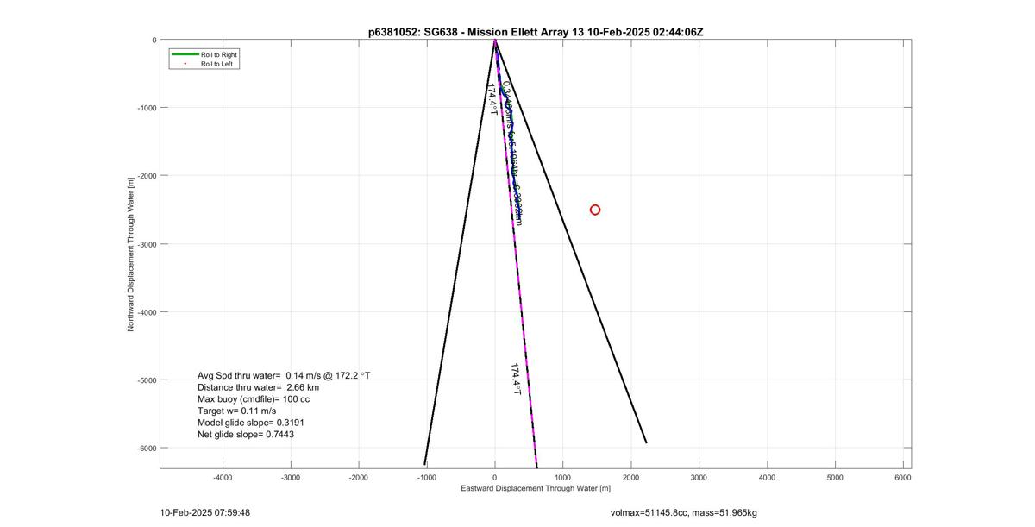Click the y-axis tick label '-6000'
This screenshot has width=1035, height=527.
point(145,449)
